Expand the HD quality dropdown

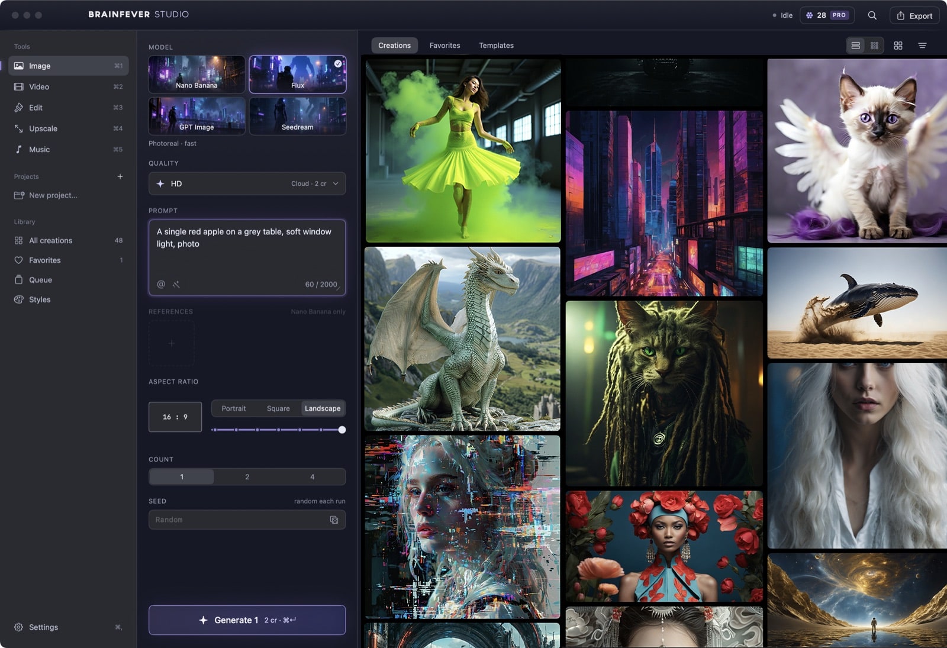click(x=247, y=183)
